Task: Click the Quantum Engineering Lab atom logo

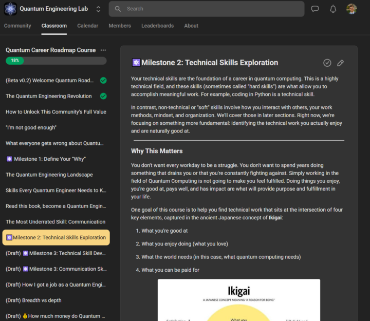Action: [10, 9]
